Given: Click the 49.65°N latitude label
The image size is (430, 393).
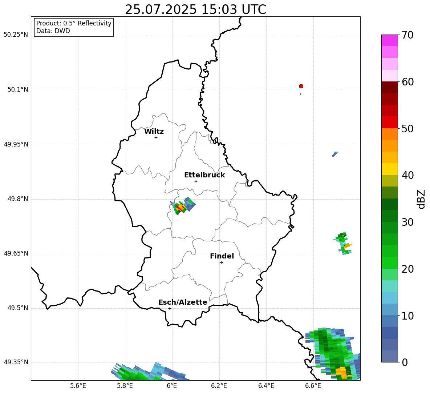Looking at the screenshot, I should [16, 253].
